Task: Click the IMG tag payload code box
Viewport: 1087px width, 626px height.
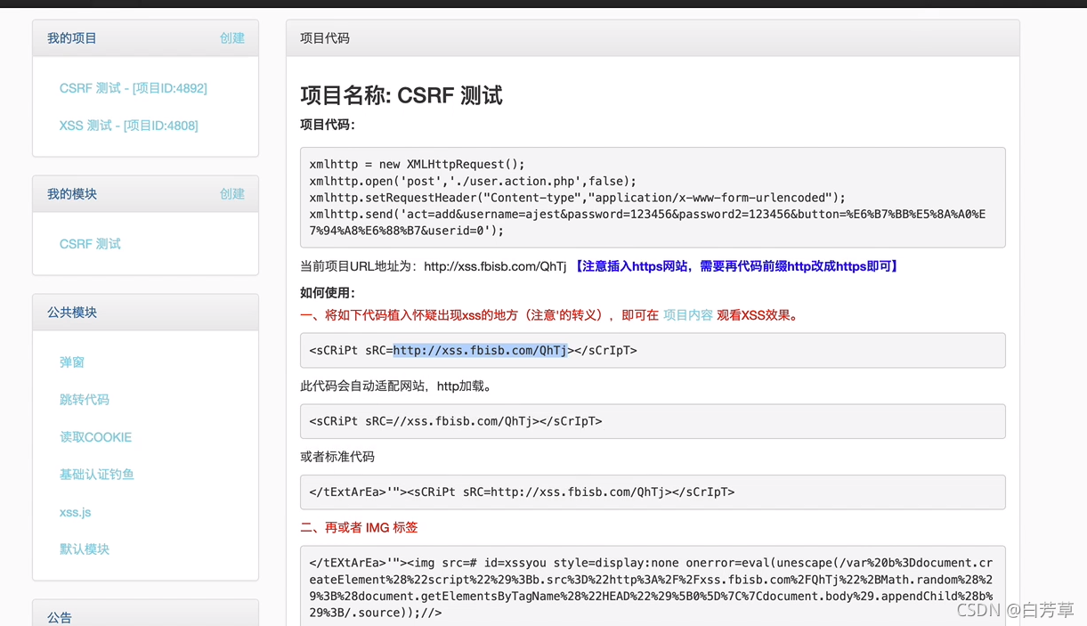Action: point(653,586)
